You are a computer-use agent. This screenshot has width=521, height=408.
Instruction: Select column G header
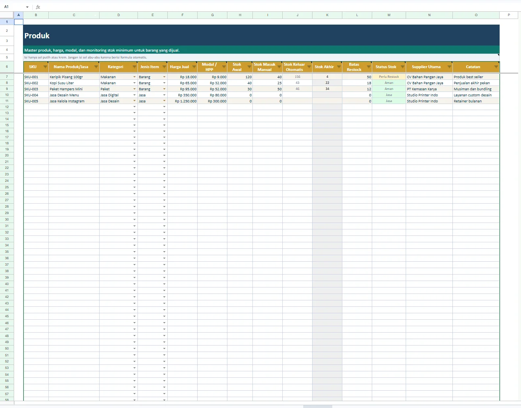(x=213, y=15)
